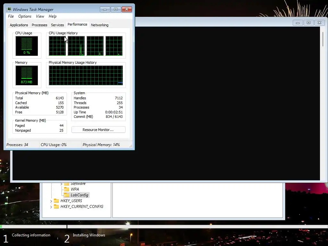
Task: Click the Free memory value 5128
Action: click(60, 112)
